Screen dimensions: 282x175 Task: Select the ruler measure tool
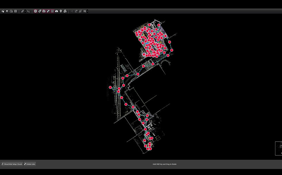tap(22, 11)
